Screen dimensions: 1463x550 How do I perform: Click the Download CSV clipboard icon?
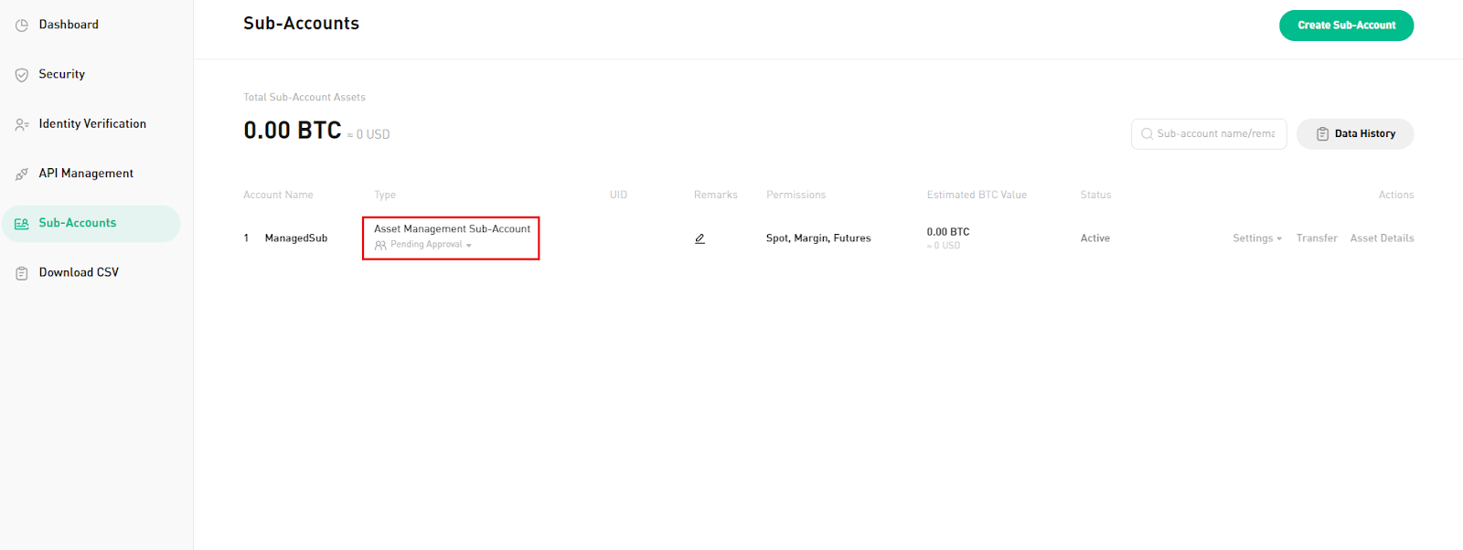(22, 273)
